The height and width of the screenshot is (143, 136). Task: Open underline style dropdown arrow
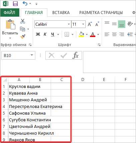[58, 34]
